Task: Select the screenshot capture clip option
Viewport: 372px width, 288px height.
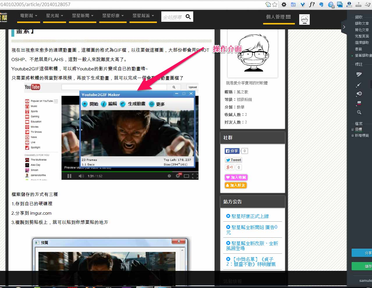Action: [x=363, y=56]
